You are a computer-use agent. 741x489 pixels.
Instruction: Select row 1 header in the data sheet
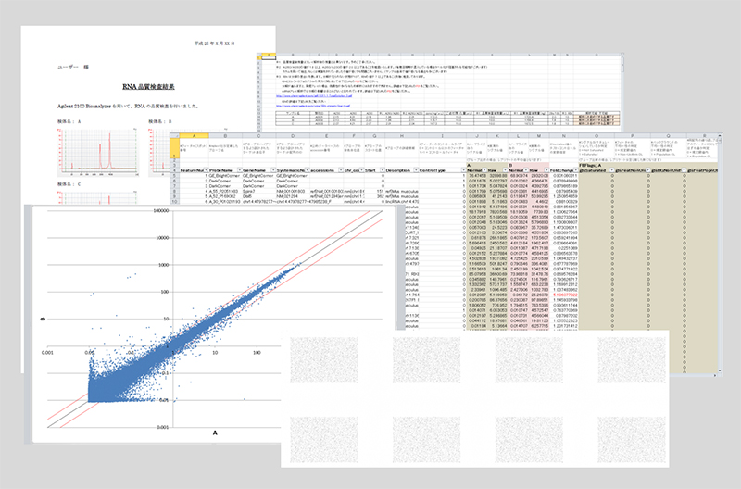[x=174, y=148]
